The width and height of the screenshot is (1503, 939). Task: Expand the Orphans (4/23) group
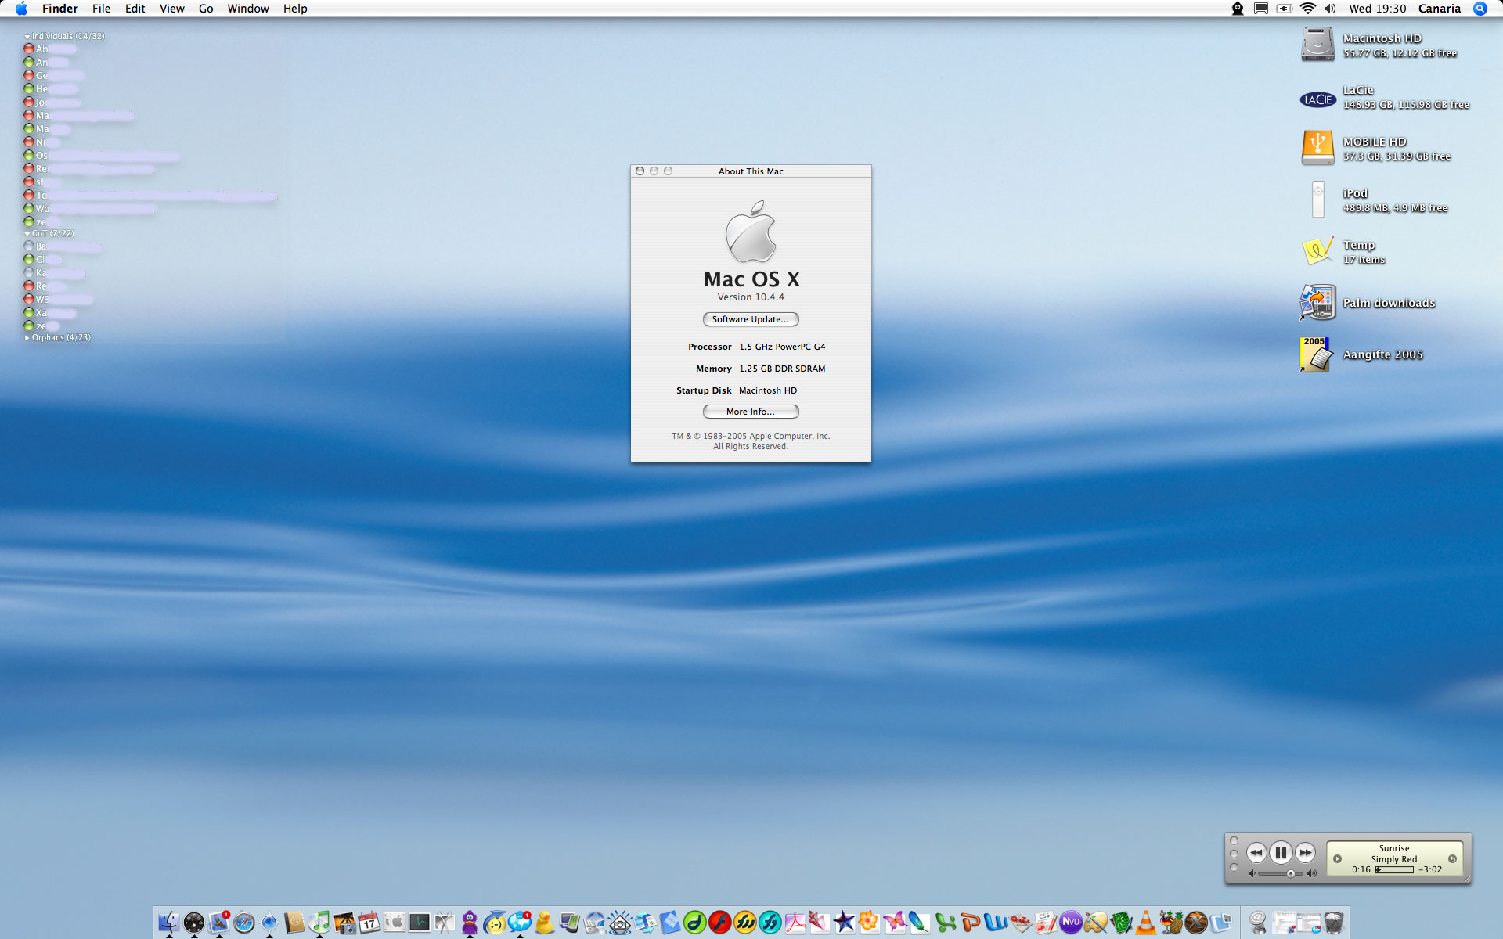[x=27, y=338]
